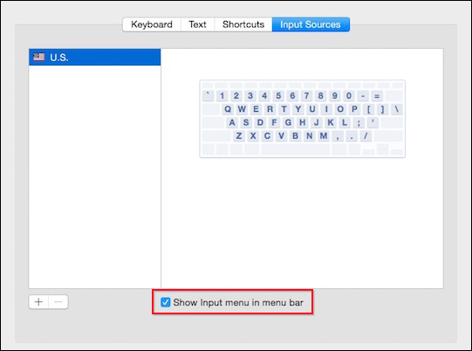472x351 pixels.
Task: Toggle Show Input menu in menu bar checkbox
Action: pyautogui.click(x=165, y=302)
